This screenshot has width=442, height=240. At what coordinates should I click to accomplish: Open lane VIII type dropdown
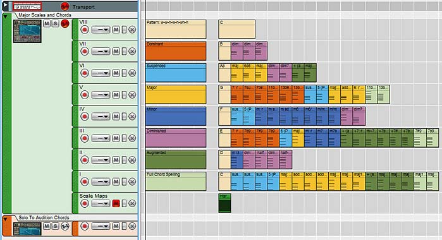pyautogui.click(x=101, y=30)
